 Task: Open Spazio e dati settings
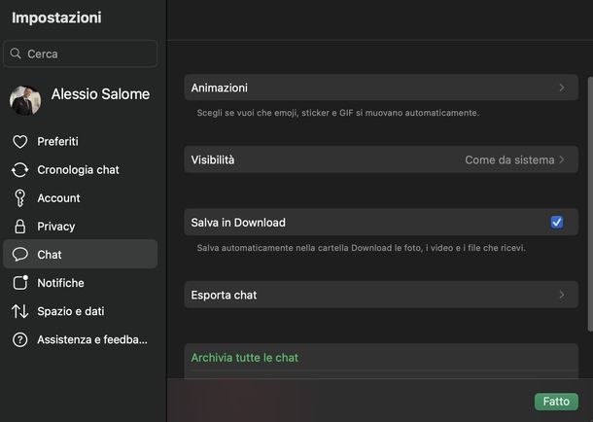[80, 311]
